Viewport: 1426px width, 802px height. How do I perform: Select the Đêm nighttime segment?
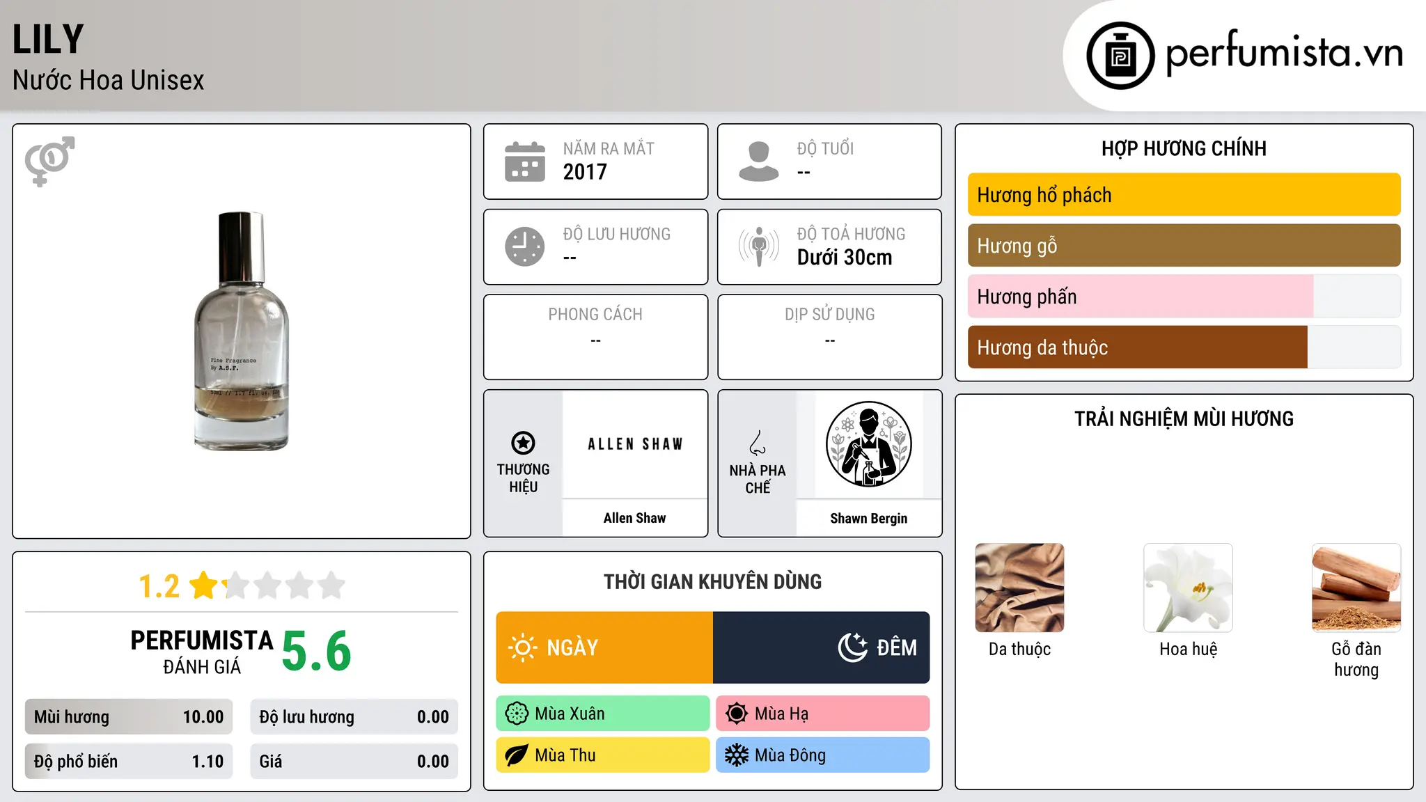tap(822, 647)
